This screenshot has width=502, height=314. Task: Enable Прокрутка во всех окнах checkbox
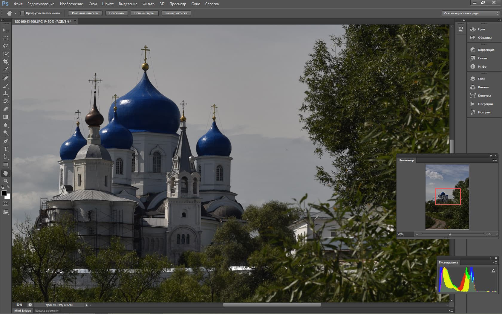click(x=22, y=13)
